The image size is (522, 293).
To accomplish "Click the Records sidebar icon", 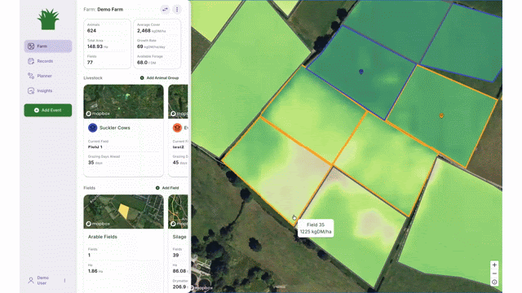I will coord(31,61).
